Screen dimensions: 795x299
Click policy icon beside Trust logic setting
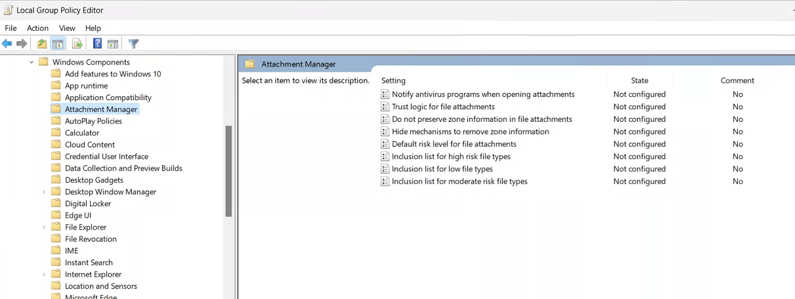tap(386, 107)
